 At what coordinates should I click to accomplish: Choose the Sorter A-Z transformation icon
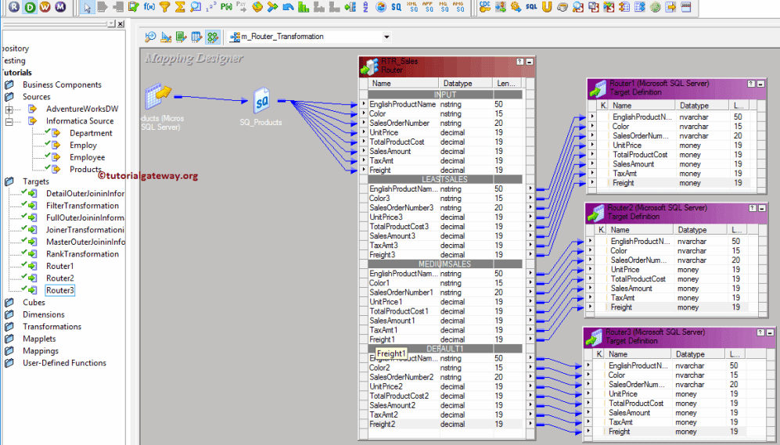pyautogui.click(x=365, y=7)
